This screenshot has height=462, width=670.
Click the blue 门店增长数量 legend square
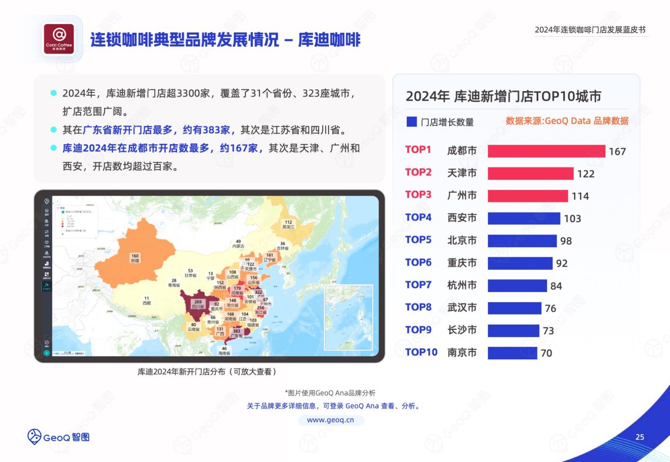coord(411,122)
